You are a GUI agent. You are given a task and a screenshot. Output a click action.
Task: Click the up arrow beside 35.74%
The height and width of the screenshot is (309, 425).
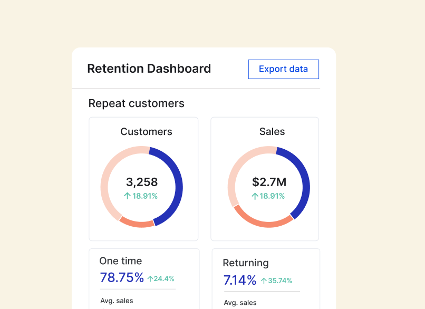(x=264, y=281)
